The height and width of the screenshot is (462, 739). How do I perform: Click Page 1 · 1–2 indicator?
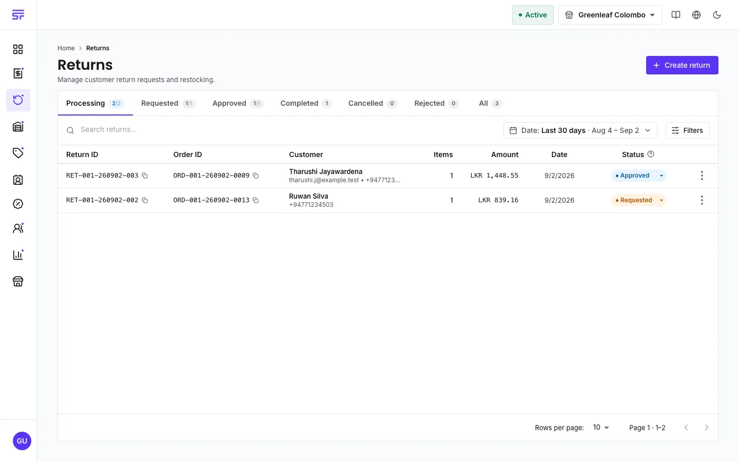tap(647, 428)
